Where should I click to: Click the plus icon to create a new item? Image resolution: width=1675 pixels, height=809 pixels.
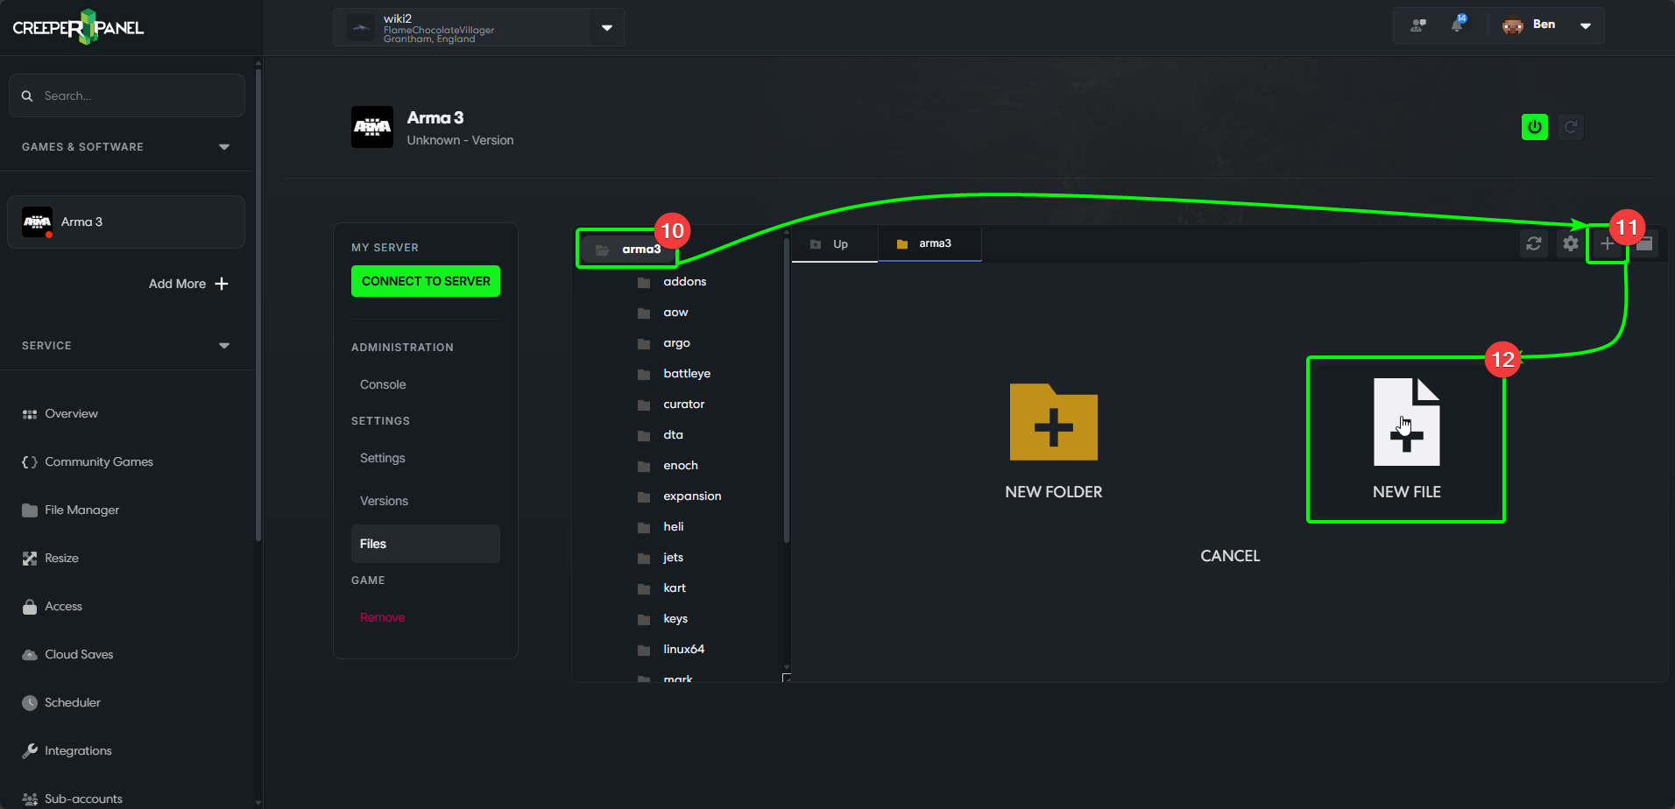pos(1608,243)
